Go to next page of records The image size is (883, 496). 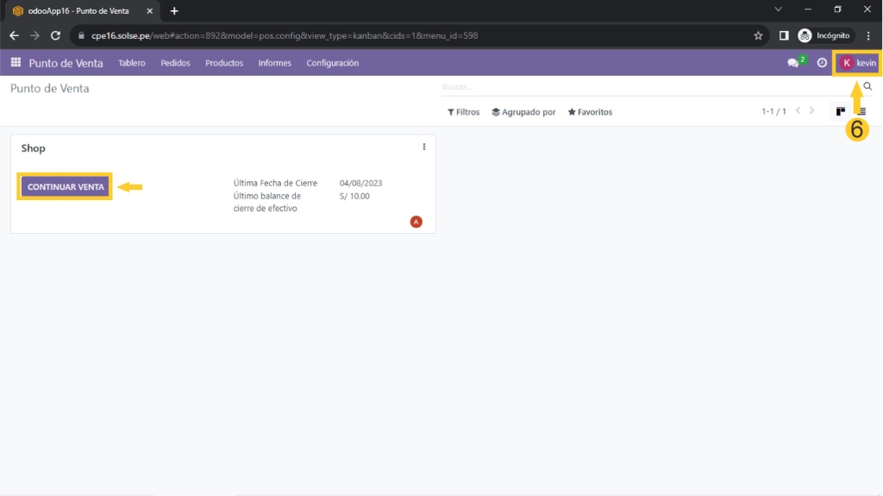[x=812, y=112]
